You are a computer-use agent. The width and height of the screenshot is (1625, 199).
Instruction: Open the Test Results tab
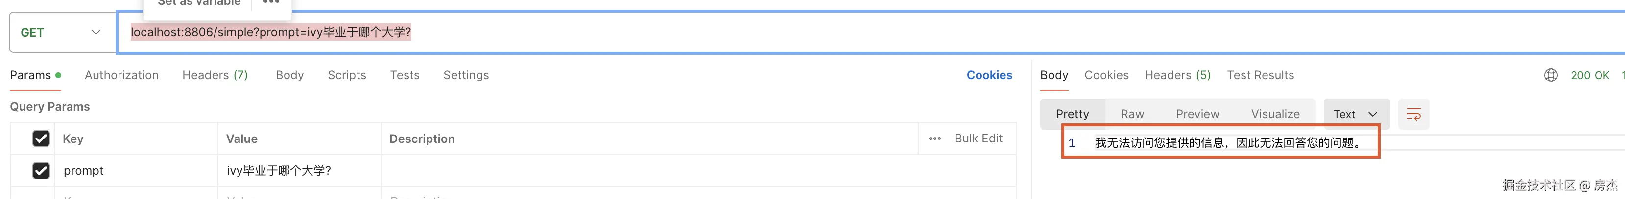click(1260, 75)
